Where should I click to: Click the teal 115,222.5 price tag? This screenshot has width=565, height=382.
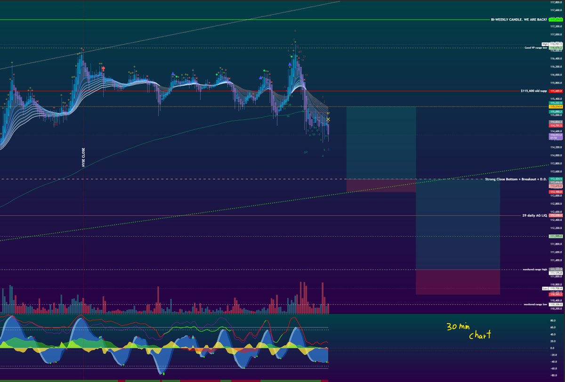(556, 103)
